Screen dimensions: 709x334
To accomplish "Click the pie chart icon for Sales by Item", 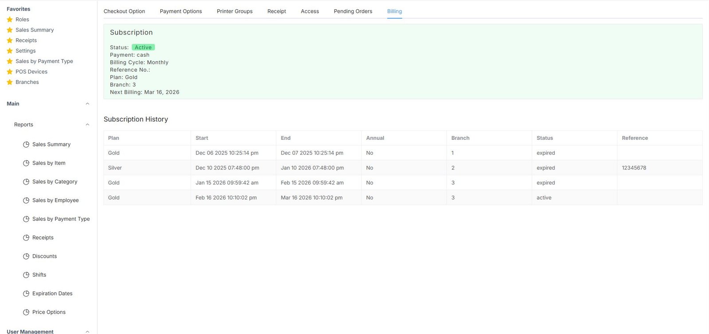I will (x=26, y=163).
